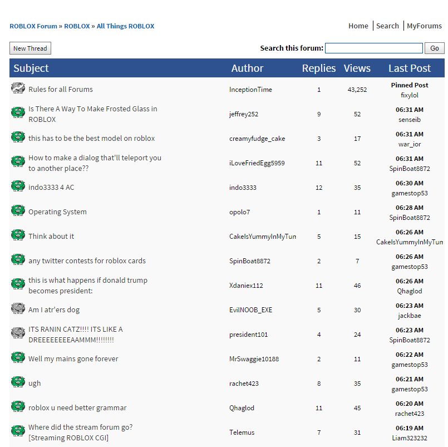Open the Search page link at top
448x447 pixels.
387,26
